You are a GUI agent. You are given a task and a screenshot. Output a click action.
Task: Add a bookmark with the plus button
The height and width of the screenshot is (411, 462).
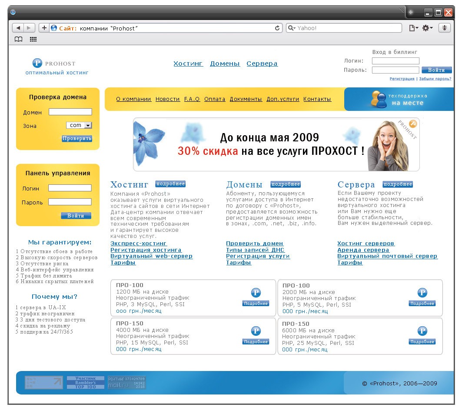click(x=44, y=28)
